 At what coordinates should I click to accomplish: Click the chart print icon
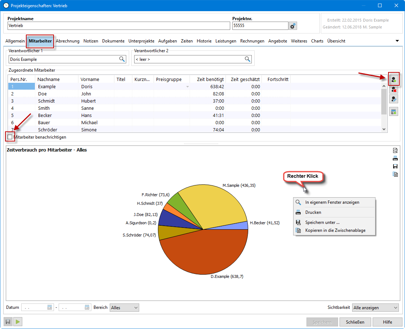395,158
